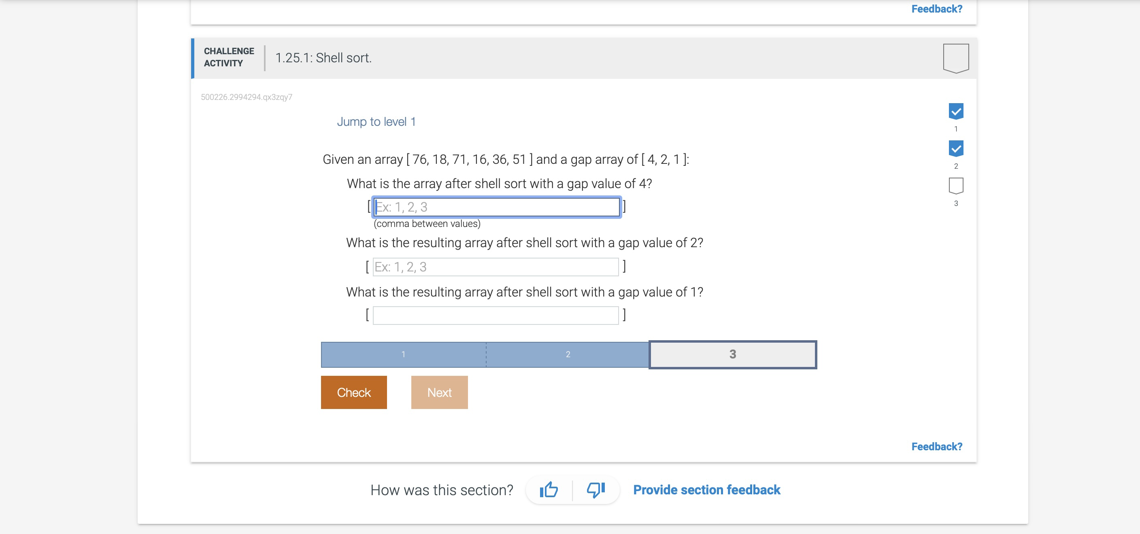The width and height of the screenshot is (1140, 534).
Task: Click Provide section feedback
Action: [707, 490]
